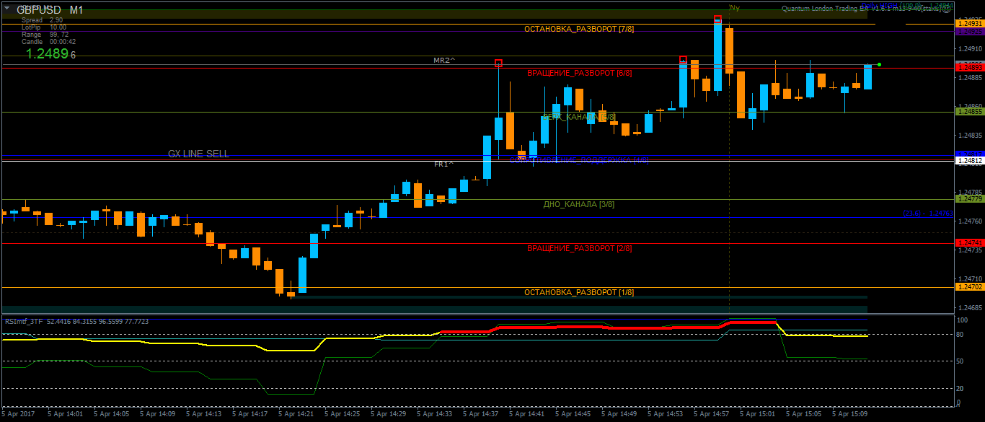Click the orange 1.24931 price tag
985x422 pixels.
tap(969, 24)
